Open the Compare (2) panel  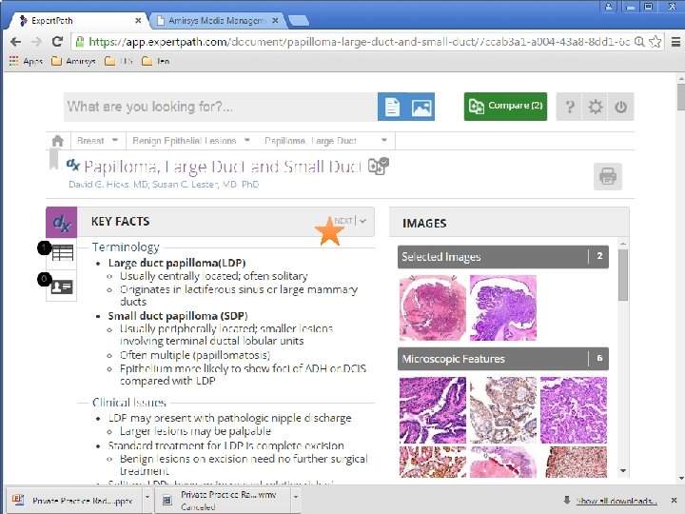505,107
